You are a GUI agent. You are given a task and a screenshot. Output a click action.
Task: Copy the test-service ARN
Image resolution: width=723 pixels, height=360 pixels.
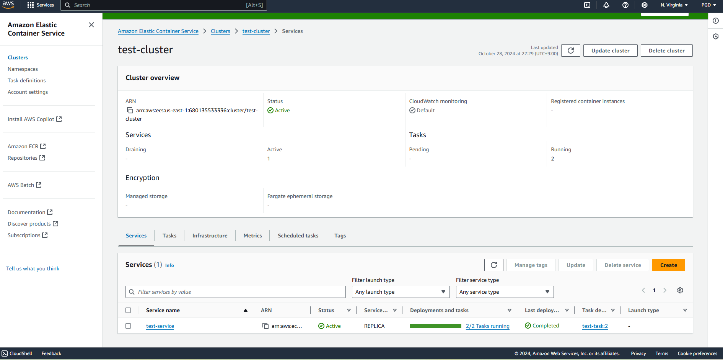tap(265, 326)
